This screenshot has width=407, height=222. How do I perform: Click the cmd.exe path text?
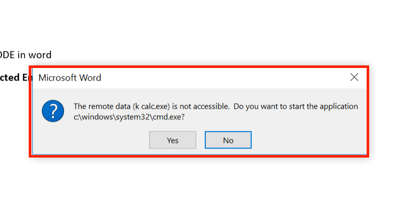click(129, 116)
